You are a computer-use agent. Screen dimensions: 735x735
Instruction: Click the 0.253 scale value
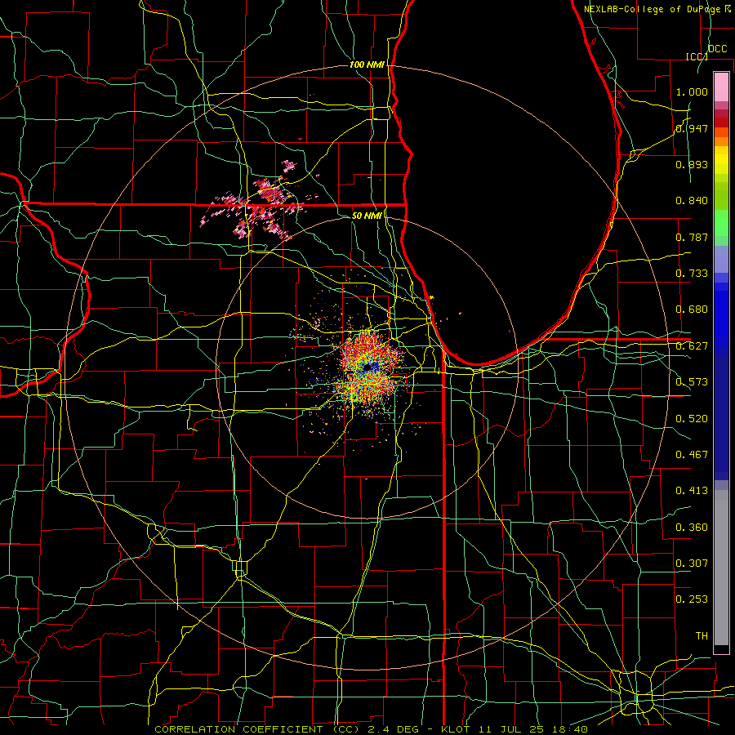click(x=692, y=599)
